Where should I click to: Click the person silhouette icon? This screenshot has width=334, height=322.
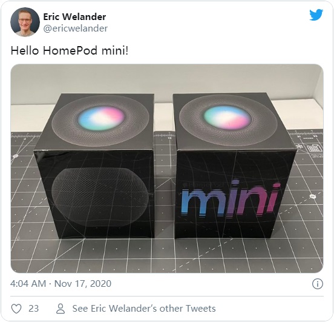pos(61,309)
